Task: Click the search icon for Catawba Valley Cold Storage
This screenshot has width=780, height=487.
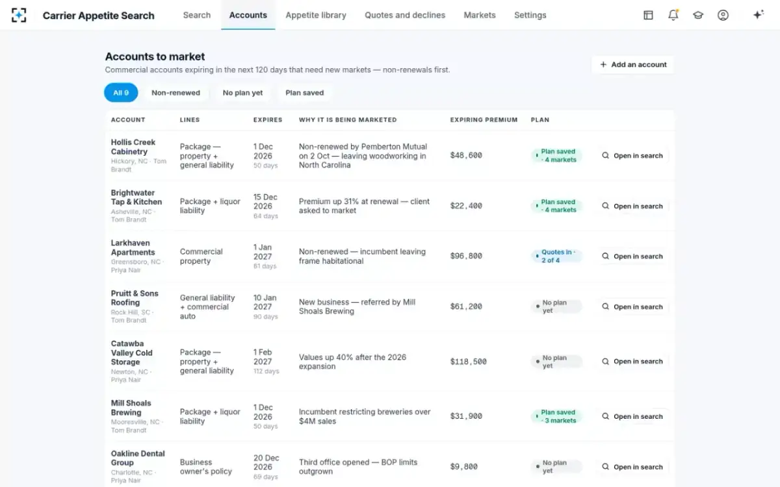Action: [x=605, y=362]
